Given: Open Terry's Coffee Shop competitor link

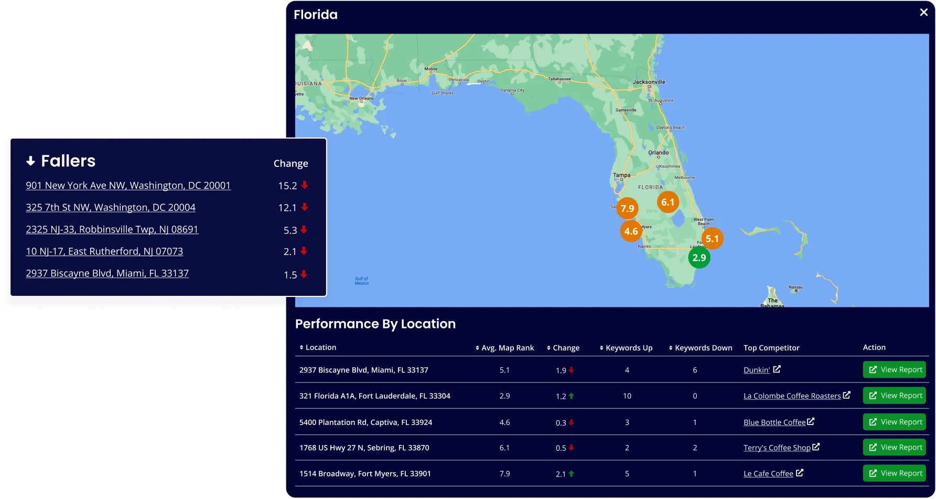Looking at the screenshot, I should point(777,448).
